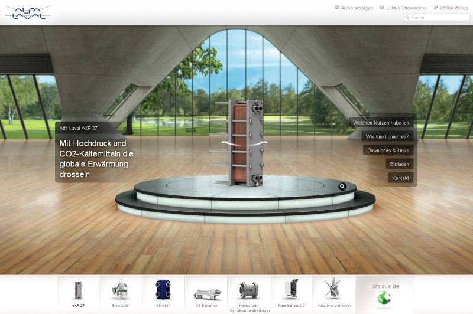Click the Brew 2001 caption text
The width and height of the screenshot is (473, 314).
(121, 305)
